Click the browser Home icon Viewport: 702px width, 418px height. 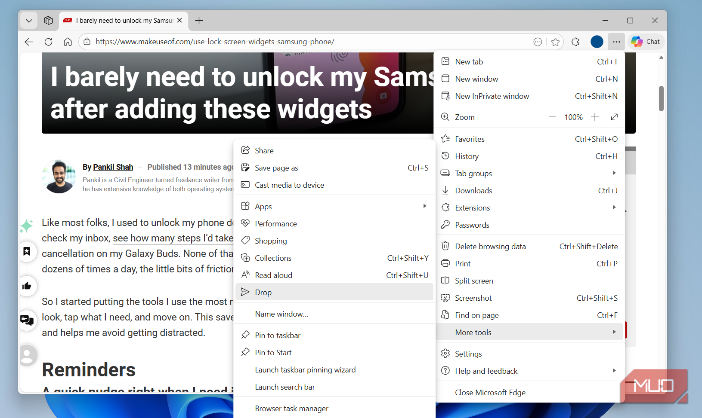tap(68, 42)
